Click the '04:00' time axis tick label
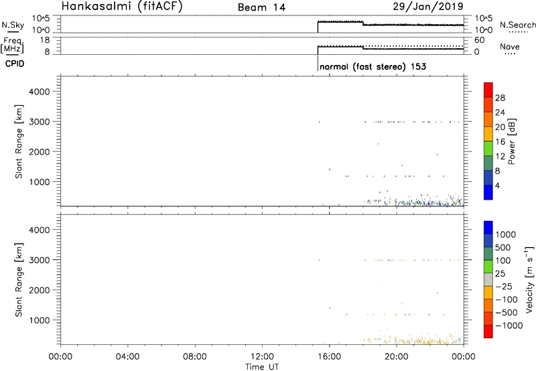Image resolution: width=536 pixels, height=371 pixels. (x=127, y=357)
